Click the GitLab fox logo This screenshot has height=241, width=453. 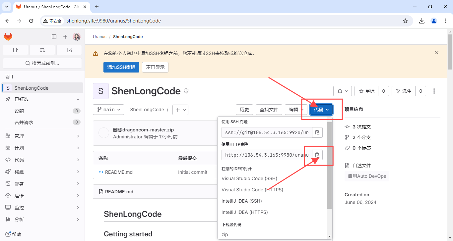(x=8, y=37)
